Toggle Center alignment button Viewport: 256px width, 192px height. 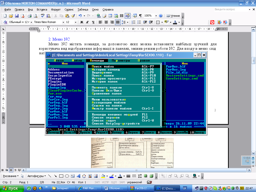click(x=106, y=22)
